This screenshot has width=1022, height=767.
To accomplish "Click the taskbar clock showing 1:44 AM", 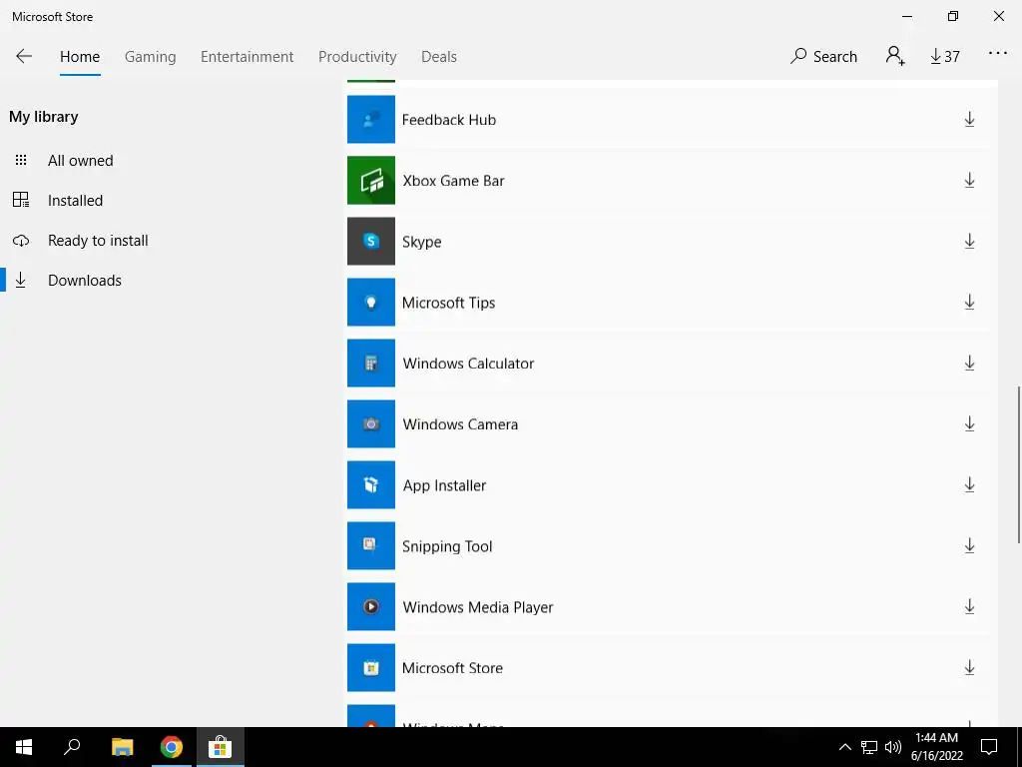I will [936, 747].
